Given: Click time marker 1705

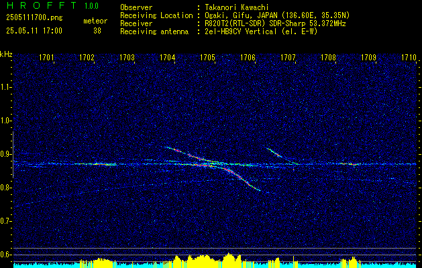Looking at the screenshot, I should tap(207, 58).
